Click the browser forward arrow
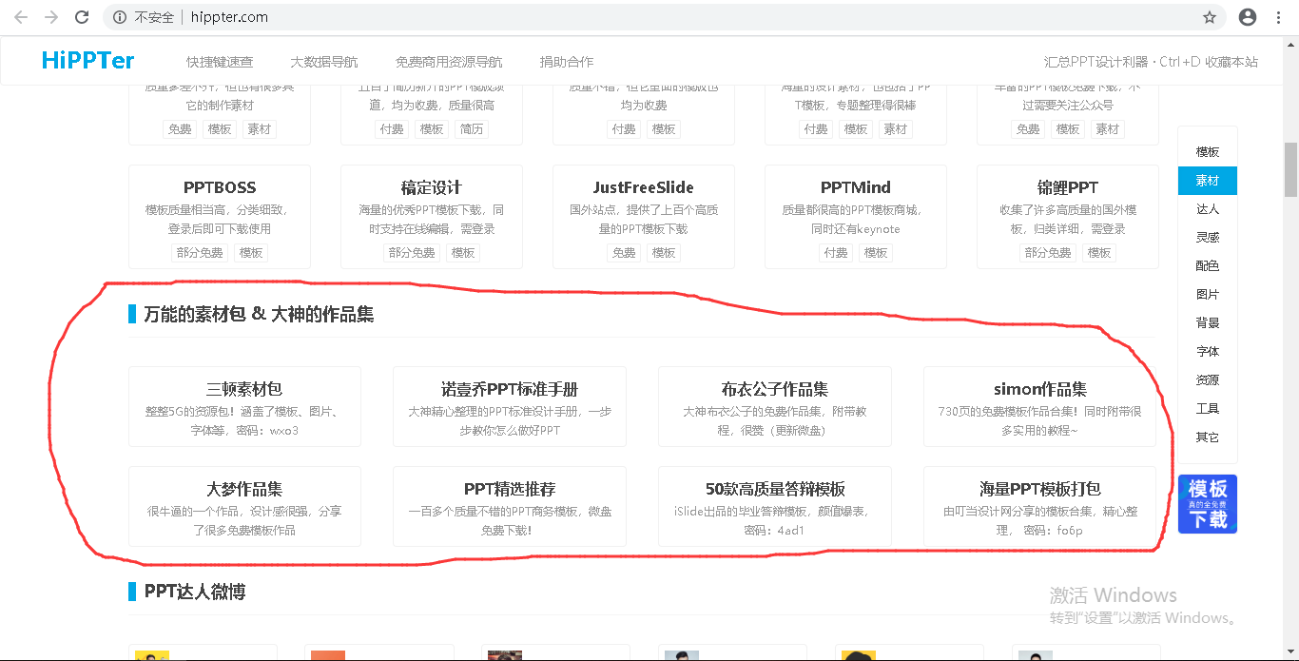1299x661 pixels. tap(51, 17)
